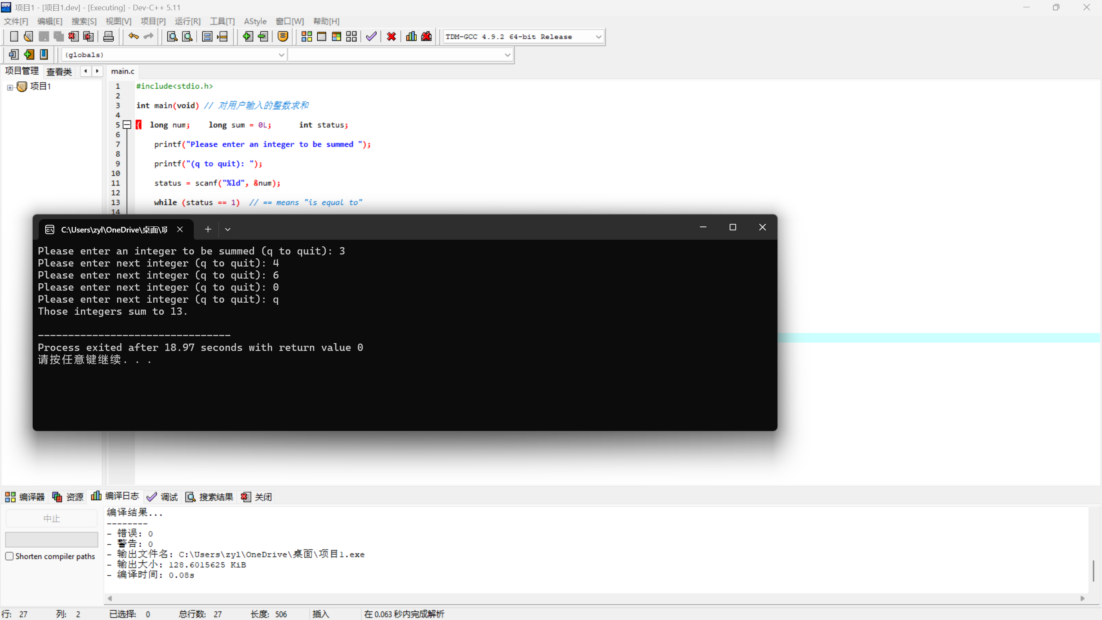
Task: Collapse code fold at line 5
Action: pyautogui.click(x=127, y=125)
